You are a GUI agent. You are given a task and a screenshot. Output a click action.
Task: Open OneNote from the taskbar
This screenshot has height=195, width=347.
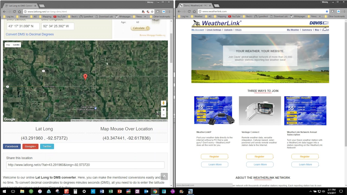137,191
